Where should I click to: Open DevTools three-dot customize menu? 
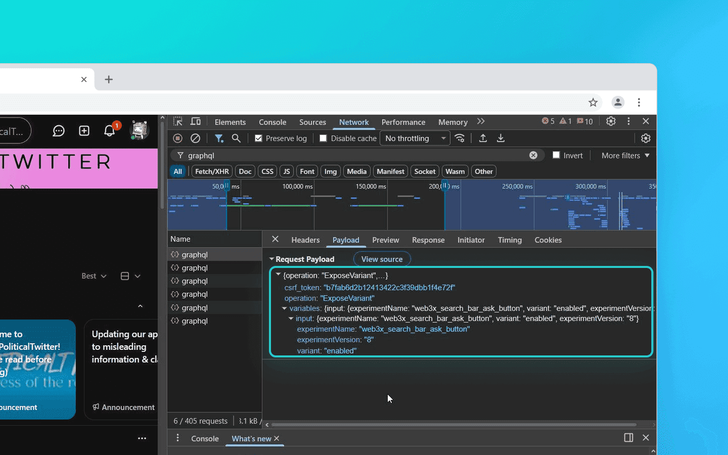click(x=628, y=121)
